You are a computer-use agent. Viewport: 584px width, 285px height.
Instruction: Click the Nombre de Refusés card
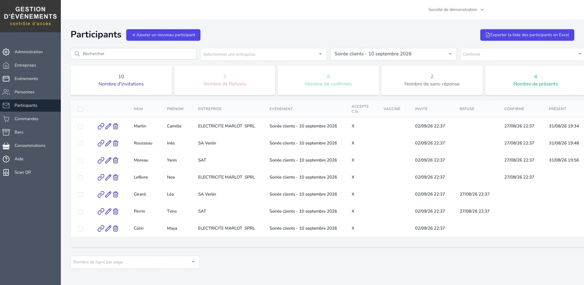pyautogui.click(x=225, y=80)
